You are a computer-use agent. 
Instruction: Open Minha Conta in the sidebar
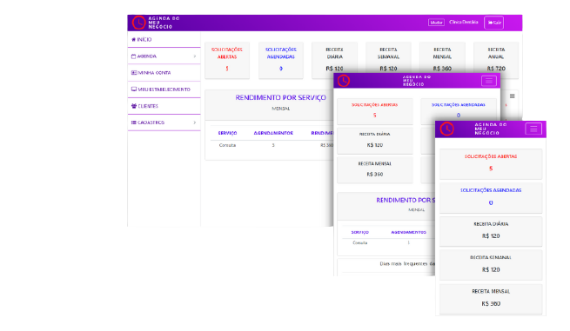tap(164, 73)
